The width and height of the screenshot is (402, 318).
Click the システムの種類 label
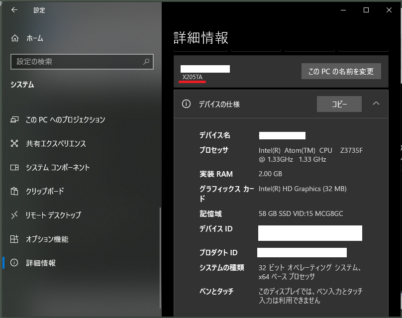(222, 267)
